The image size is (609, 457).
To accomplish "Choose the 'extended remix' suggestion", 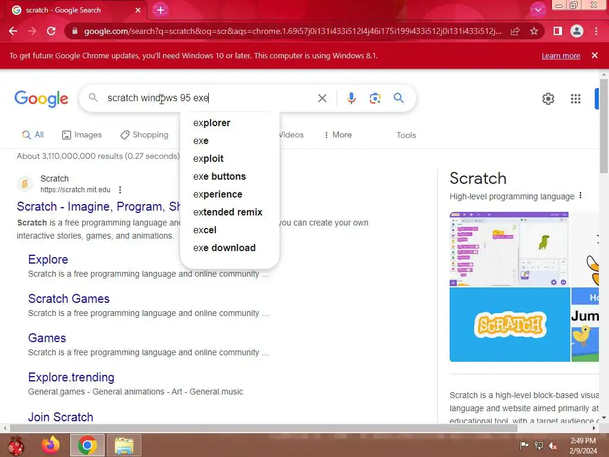I will (x=230, y=212).
